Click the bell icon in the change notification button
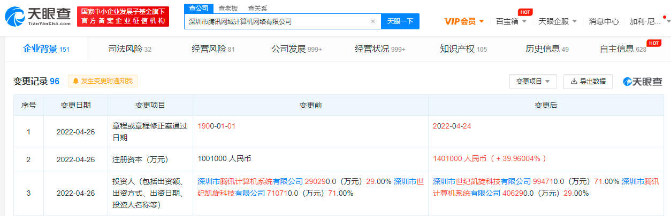The image size is (671, 216). coord(75,81)
